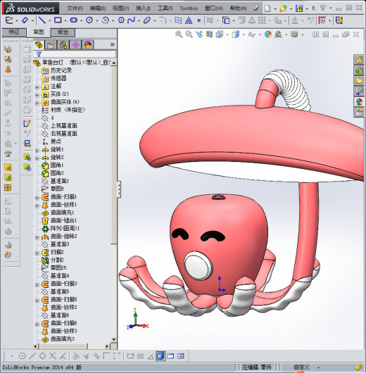366x373 pixels.
Task: Click the Mirror Entities tool
Action: tap(252, 20)
